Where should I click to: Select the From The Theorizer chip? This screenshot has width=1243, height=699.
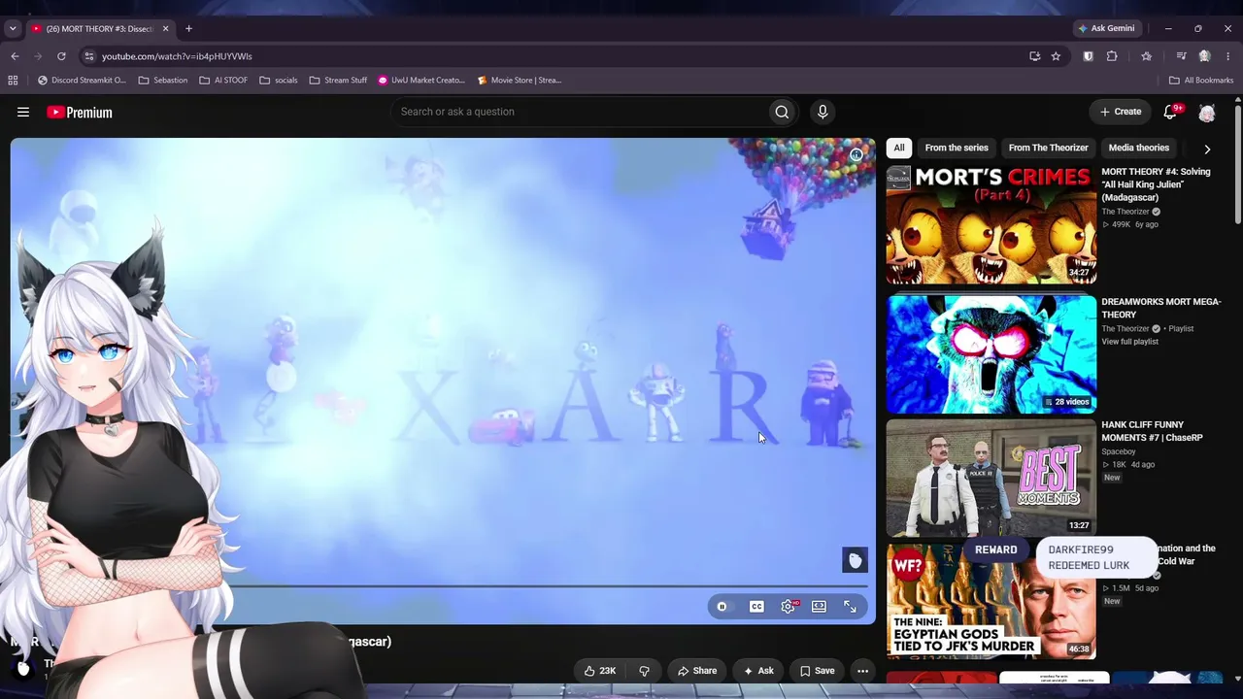(1048, 148)
